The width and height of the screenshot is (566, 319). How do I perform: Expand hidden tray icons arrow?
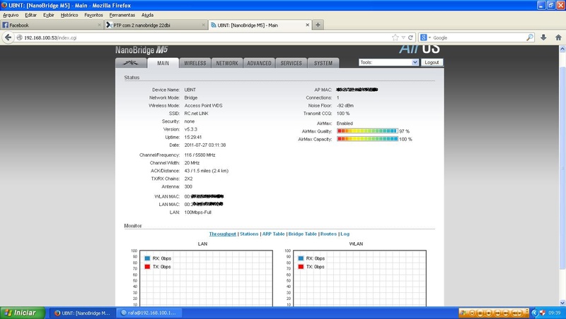pos(535,313)
